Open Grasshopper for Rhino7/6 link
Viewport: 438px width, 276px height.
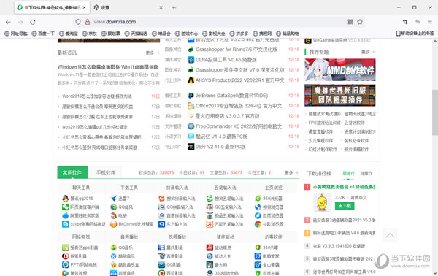coord(237,50)
